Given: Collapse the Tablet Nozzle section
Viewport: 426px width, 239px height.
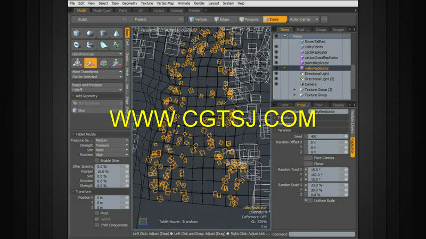Looking at the screenshot, I should pos(73,134).
